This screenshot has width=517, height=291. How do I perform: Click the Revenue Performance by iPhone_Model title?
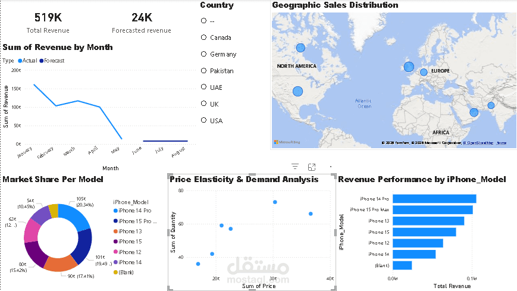coord(422,180)
